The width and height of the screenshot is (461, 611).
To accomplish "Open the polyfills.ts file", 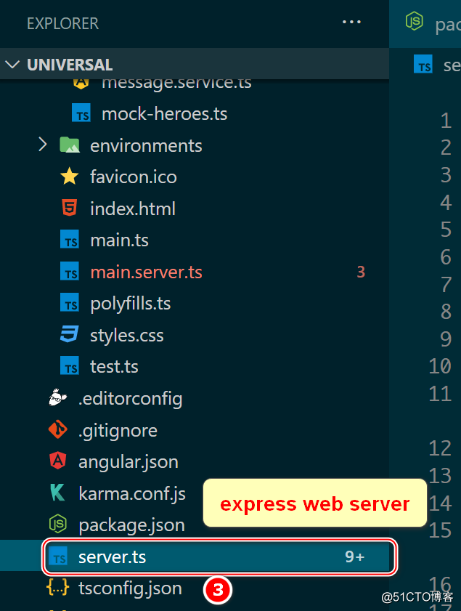I will point(130,304).
